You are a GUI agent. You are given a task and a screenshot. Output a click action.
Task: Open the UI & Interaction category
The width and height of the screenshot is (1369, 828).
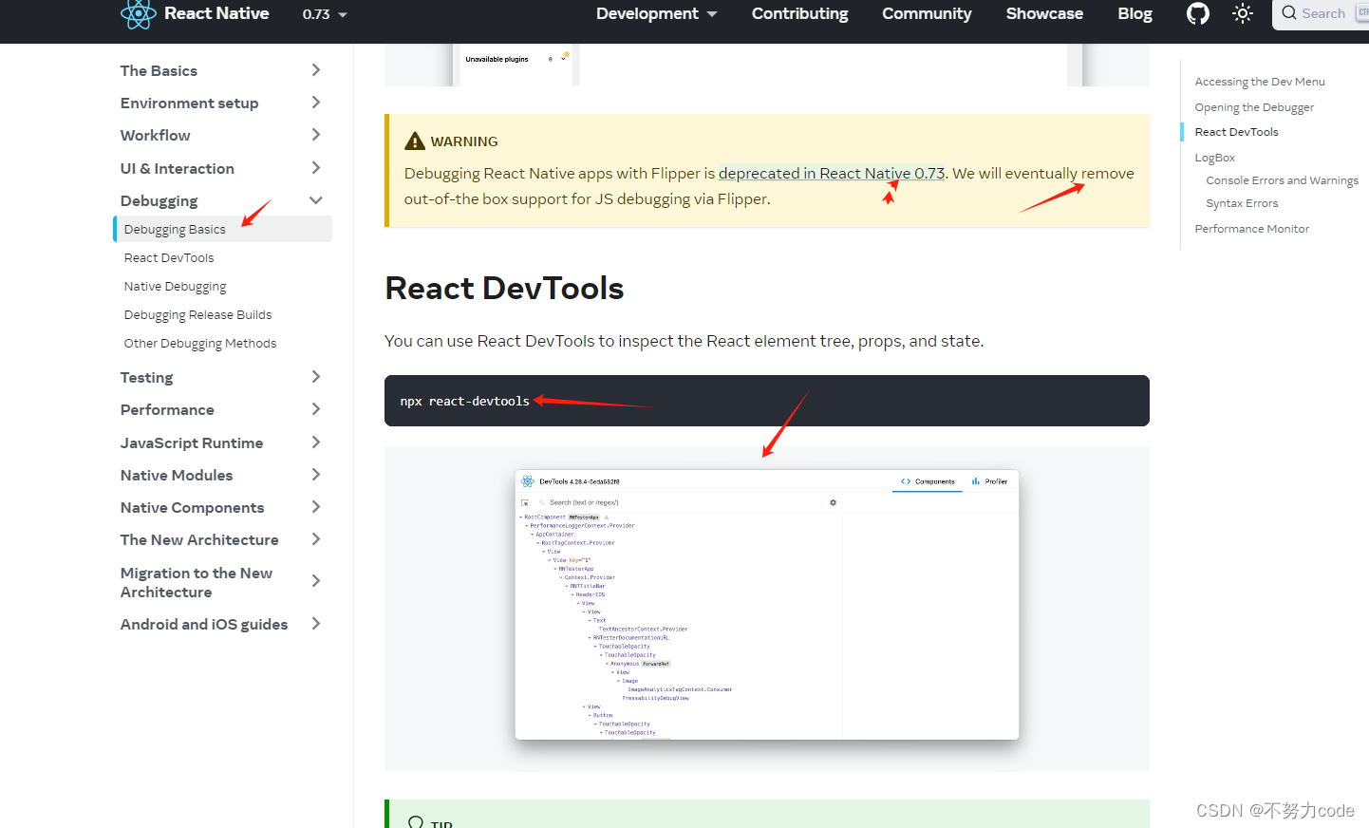(x=177, y=168)
